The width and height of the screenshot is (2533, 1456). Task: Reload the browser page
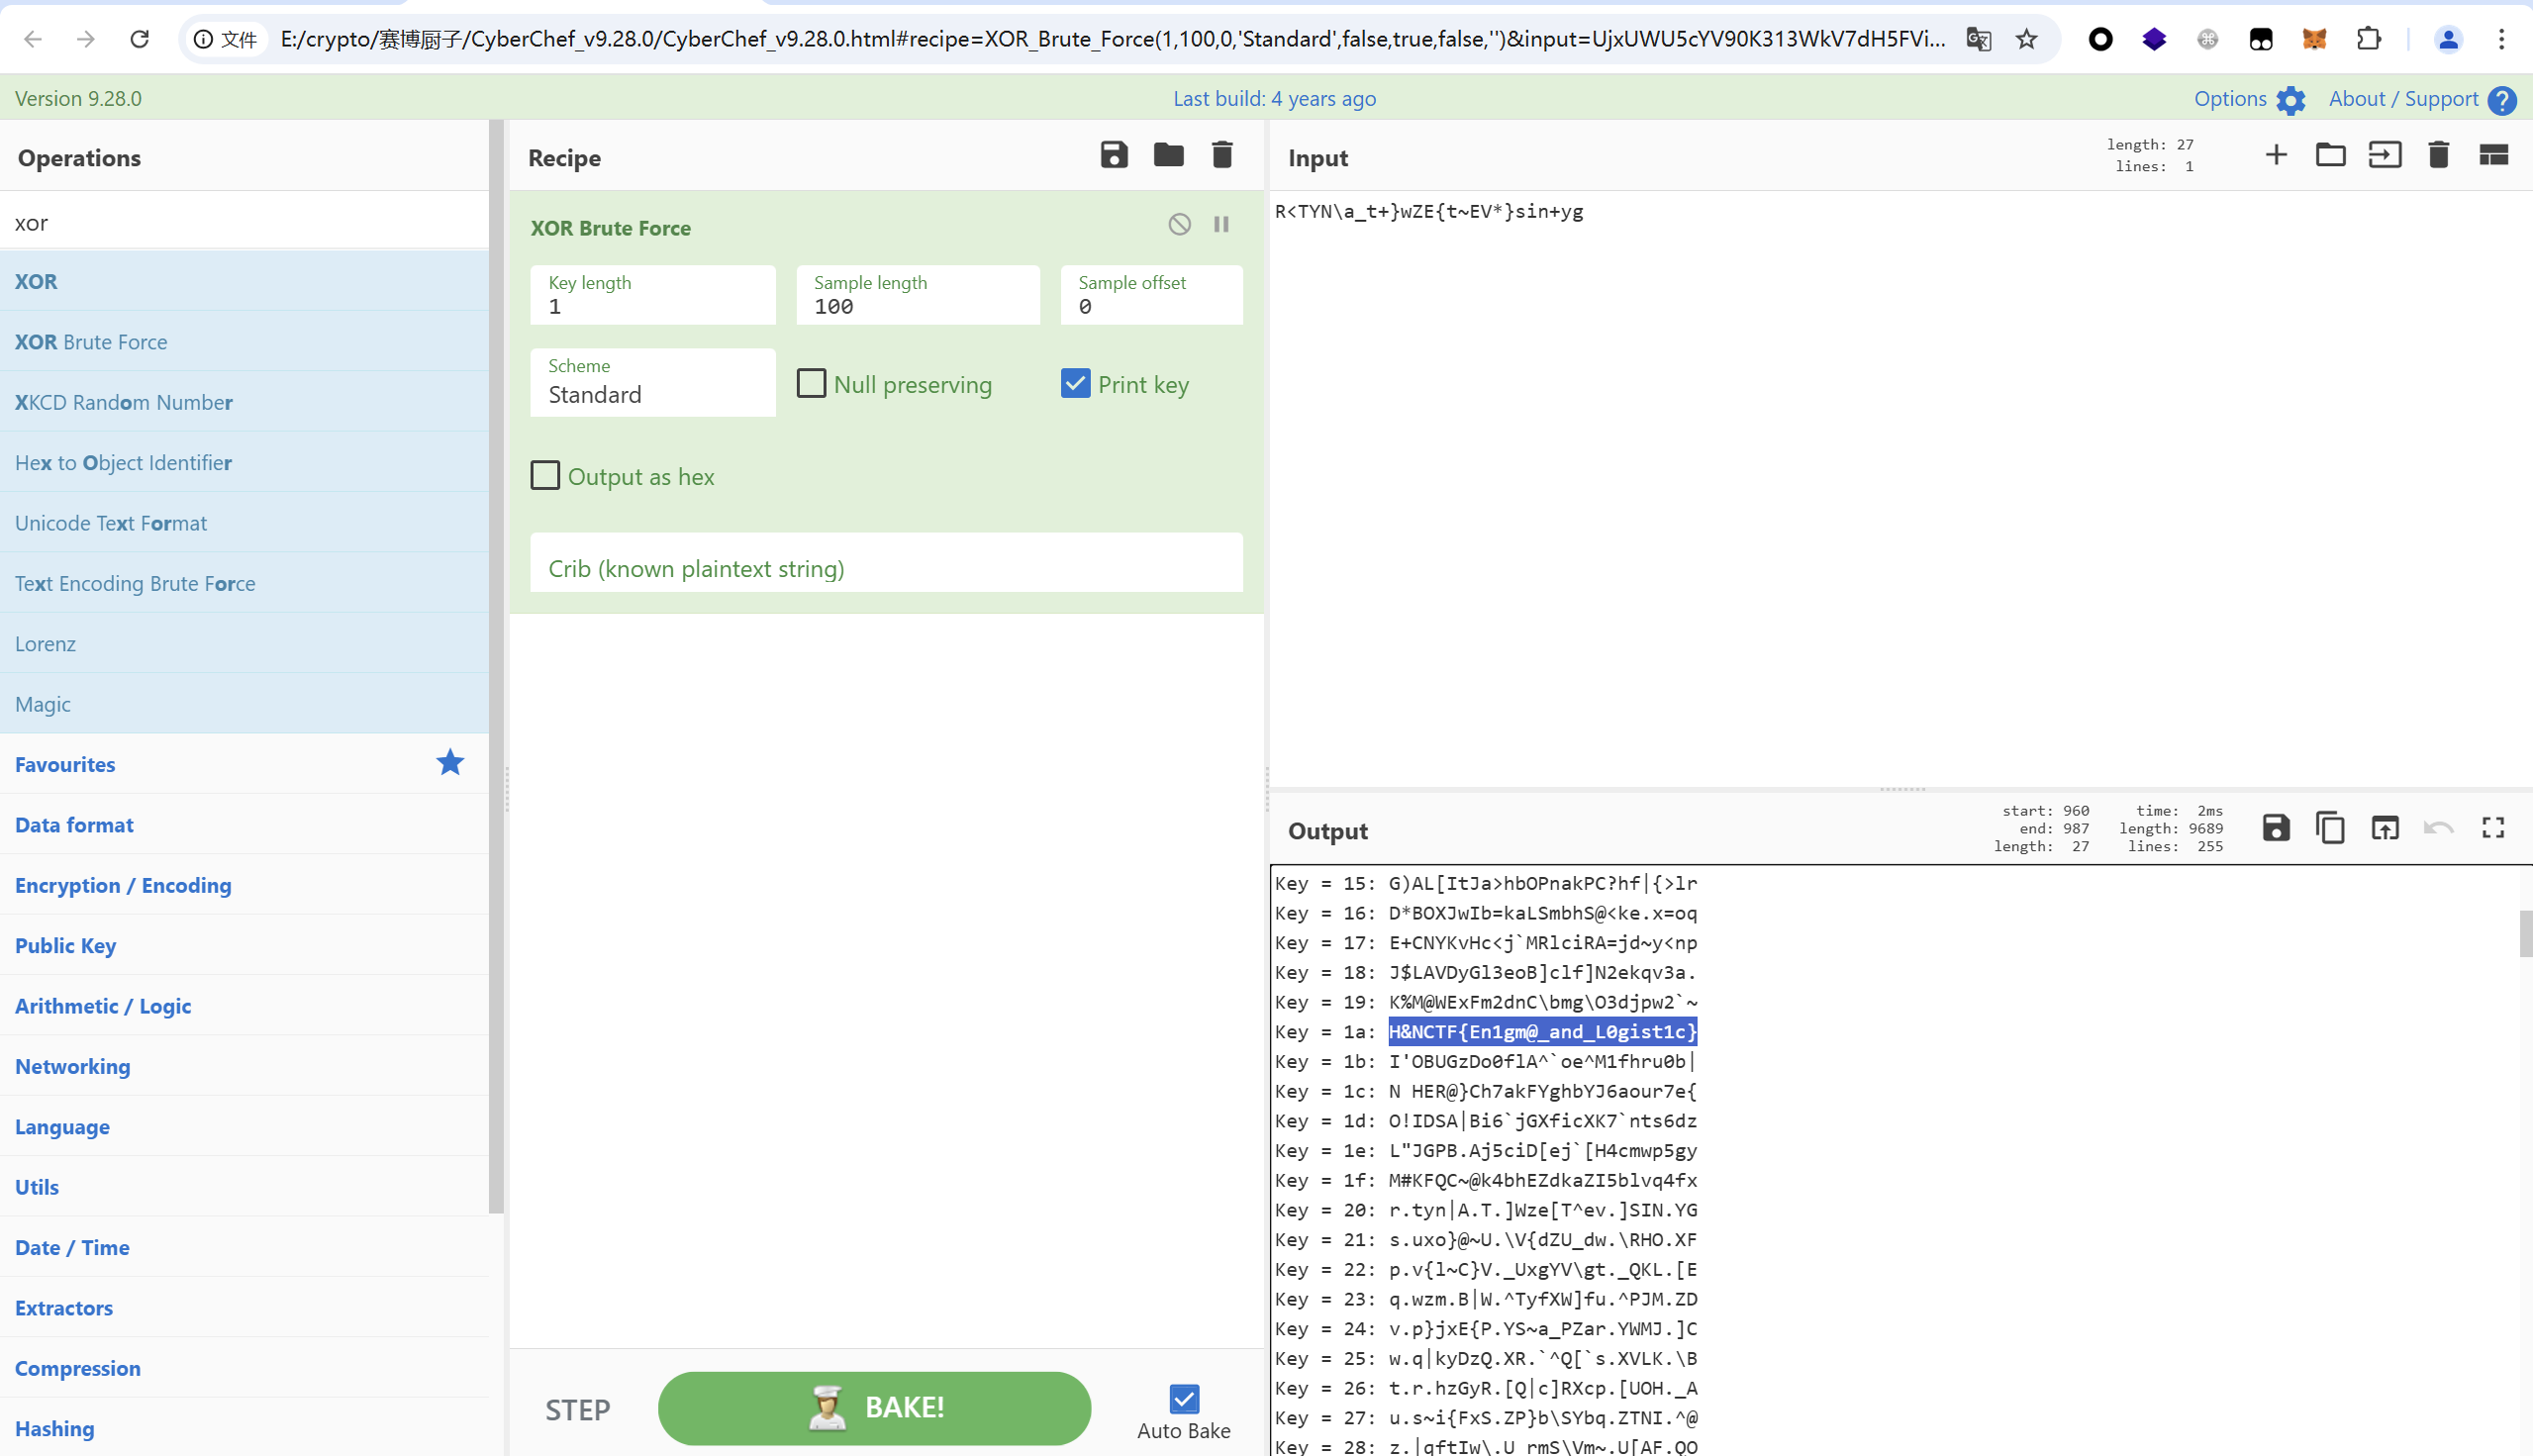click(x=140, y=39)
